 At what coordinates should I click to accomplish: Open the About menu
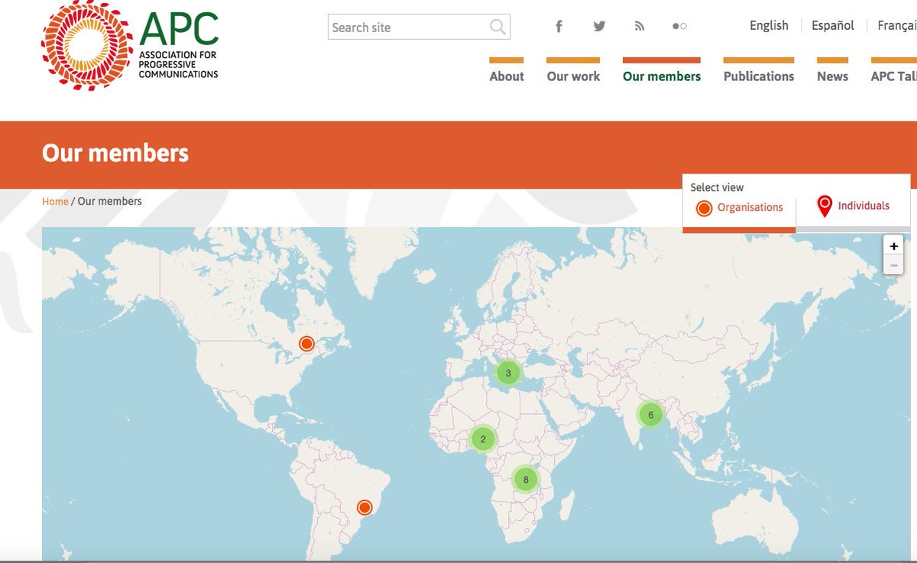507,76
